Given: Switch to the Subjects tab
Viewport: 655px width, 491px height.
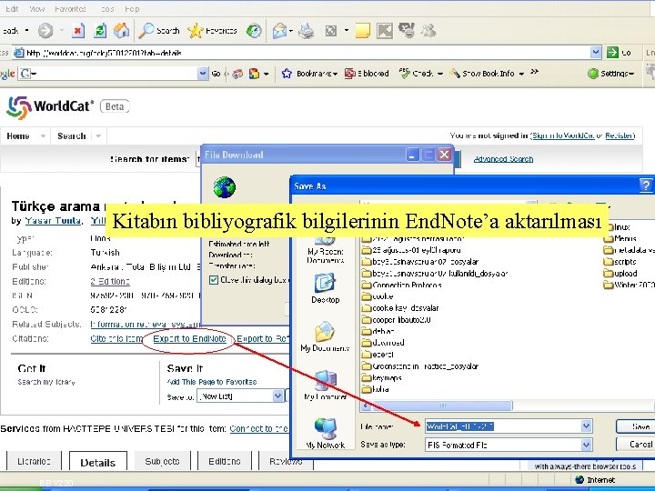Looking at the screenshot, I should click(162, 461).
